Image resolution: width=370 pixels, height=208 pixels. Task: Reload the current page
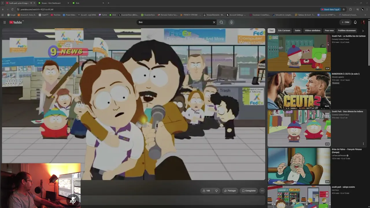12,10
